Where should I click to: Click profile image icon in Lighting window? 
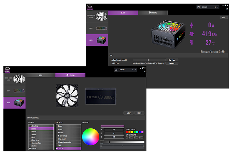116,70
